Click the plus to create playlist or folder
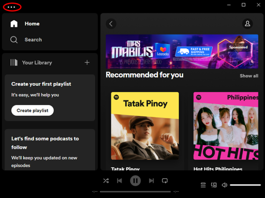The image size is (265, 198). tap(87, 63)
